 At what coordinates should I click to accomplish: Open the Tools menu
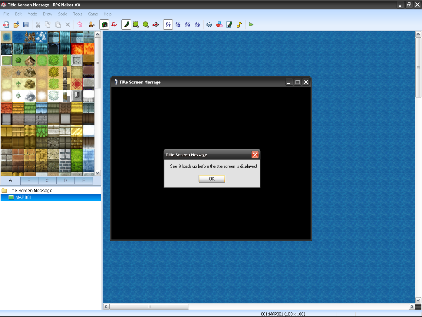click(77, 14)
